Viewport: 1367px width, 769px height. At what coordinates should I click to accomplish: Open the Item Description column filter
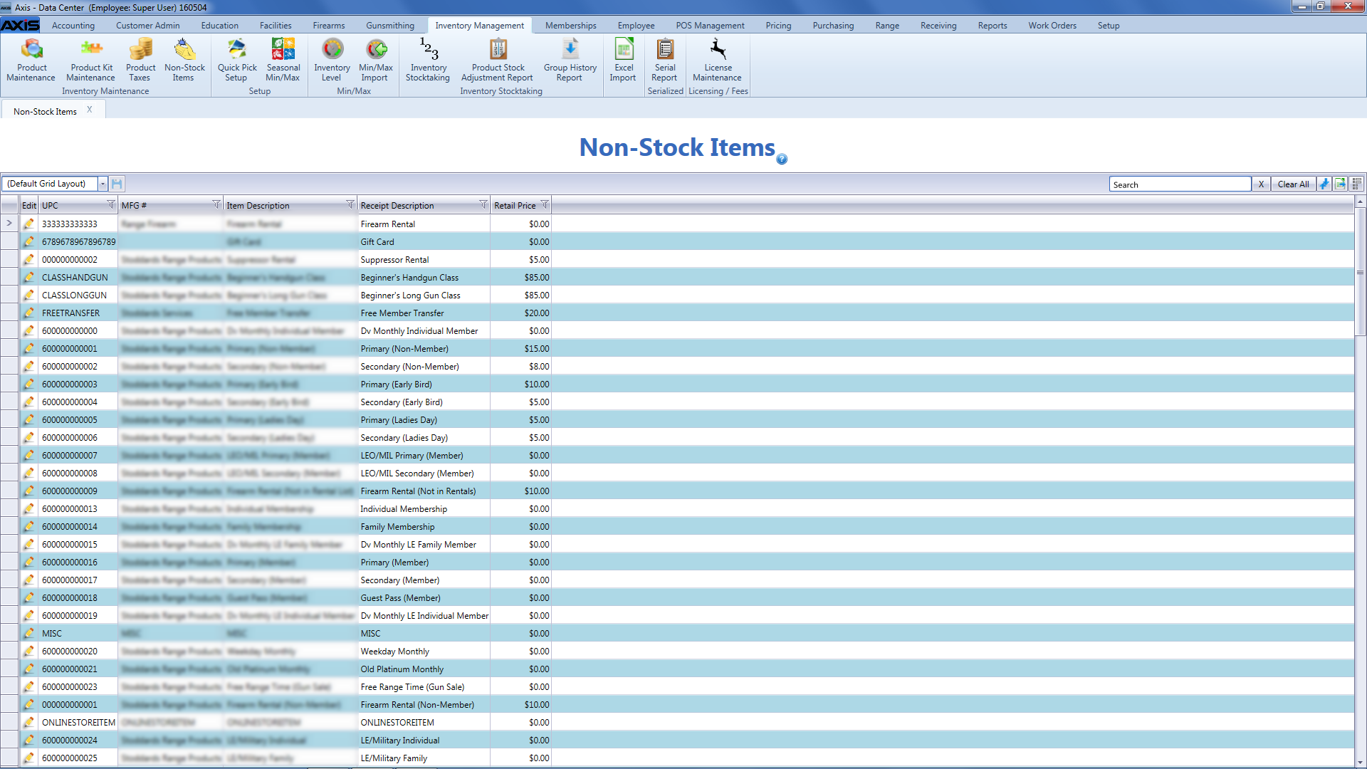click(x=350, y=204)
